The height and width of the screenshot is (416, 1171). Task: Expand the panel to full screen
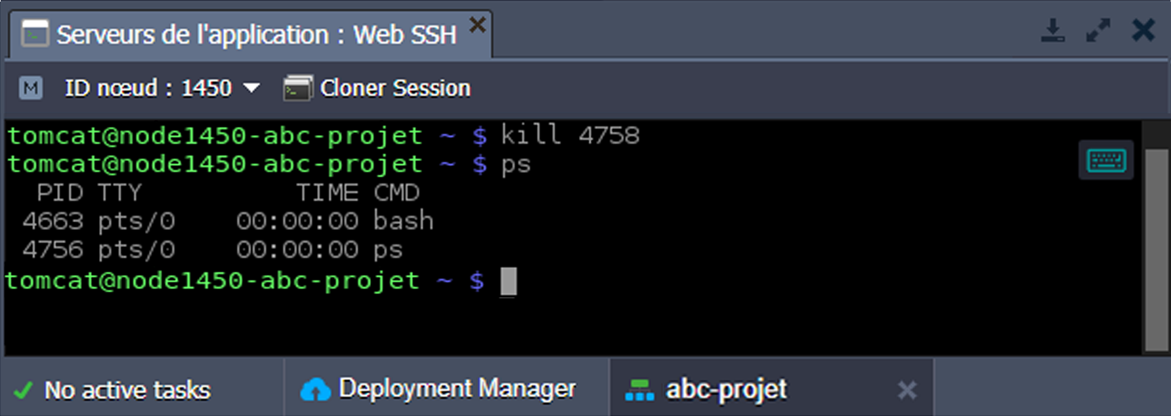coord(1097,31)
